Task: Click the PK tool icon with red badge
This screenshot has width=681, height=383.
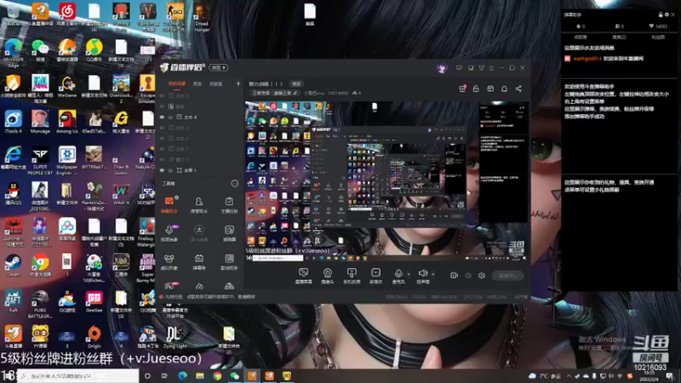Action: 169,286
